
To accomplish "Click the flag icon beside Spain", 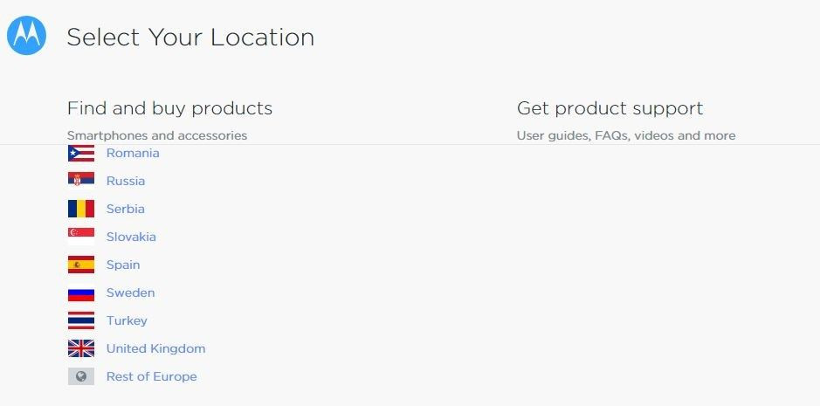I will point(81,265).
